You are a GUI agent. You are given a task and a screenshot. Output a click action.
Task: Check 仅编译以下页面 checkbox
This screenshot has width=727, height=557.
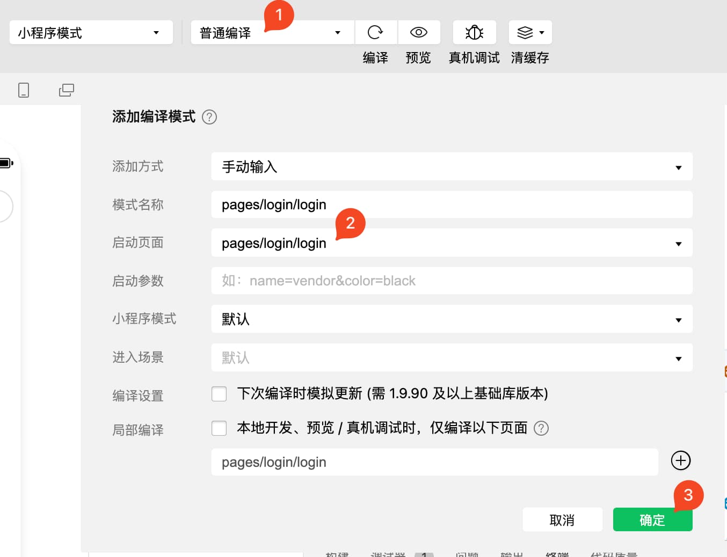coord(219,428)
